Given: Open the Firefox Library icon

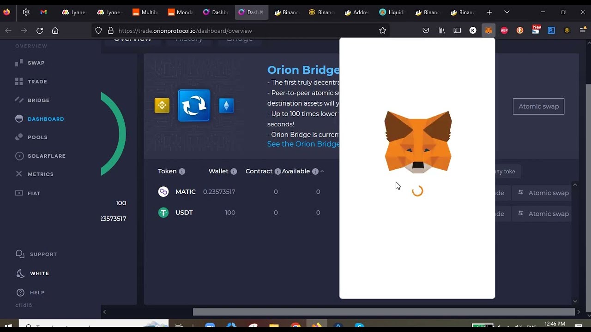Looking at the screenshot, I should point(441,30).
